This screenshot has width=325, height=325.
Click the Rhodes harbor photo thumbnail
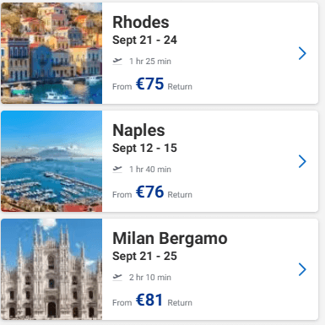coord(51,53)
